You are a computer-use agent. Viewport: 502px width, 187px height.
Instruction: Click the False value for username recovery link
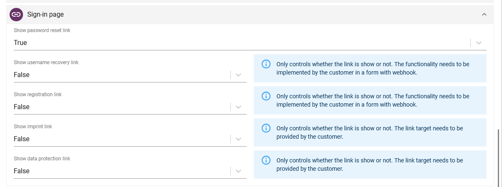22,75
